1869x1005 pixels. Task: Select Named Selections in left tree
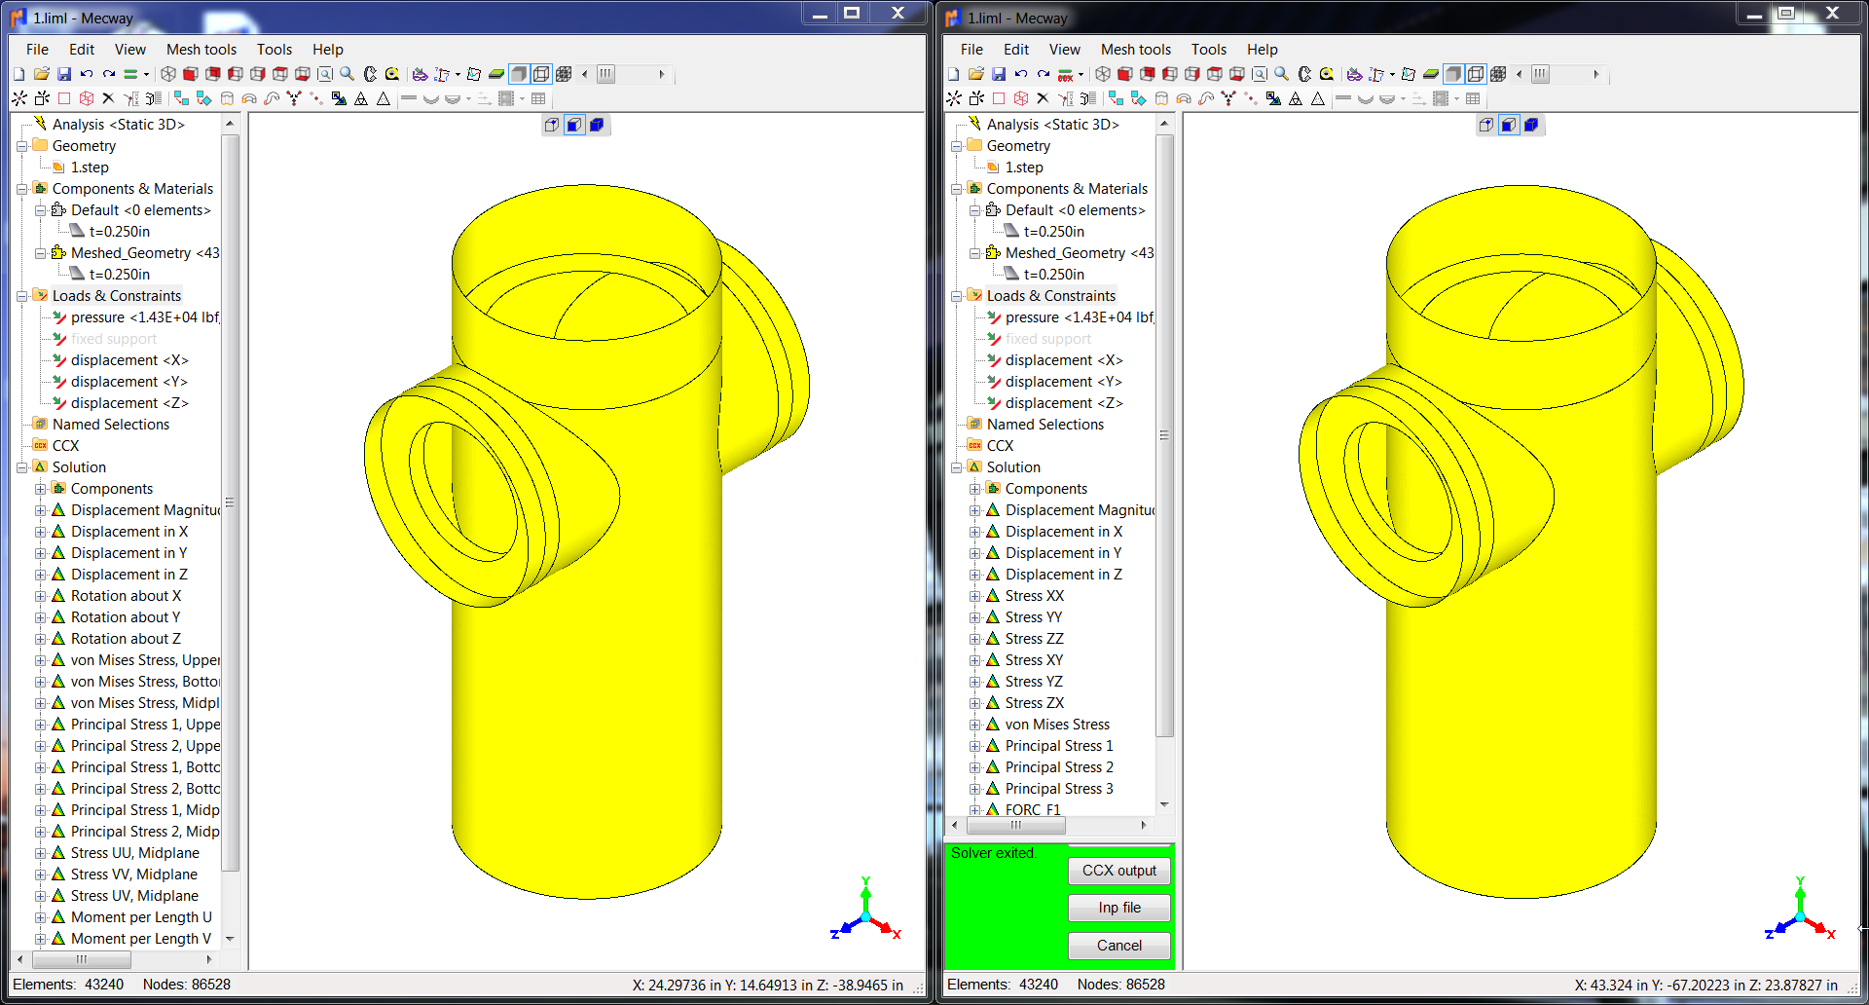click(x=111, y=425)
